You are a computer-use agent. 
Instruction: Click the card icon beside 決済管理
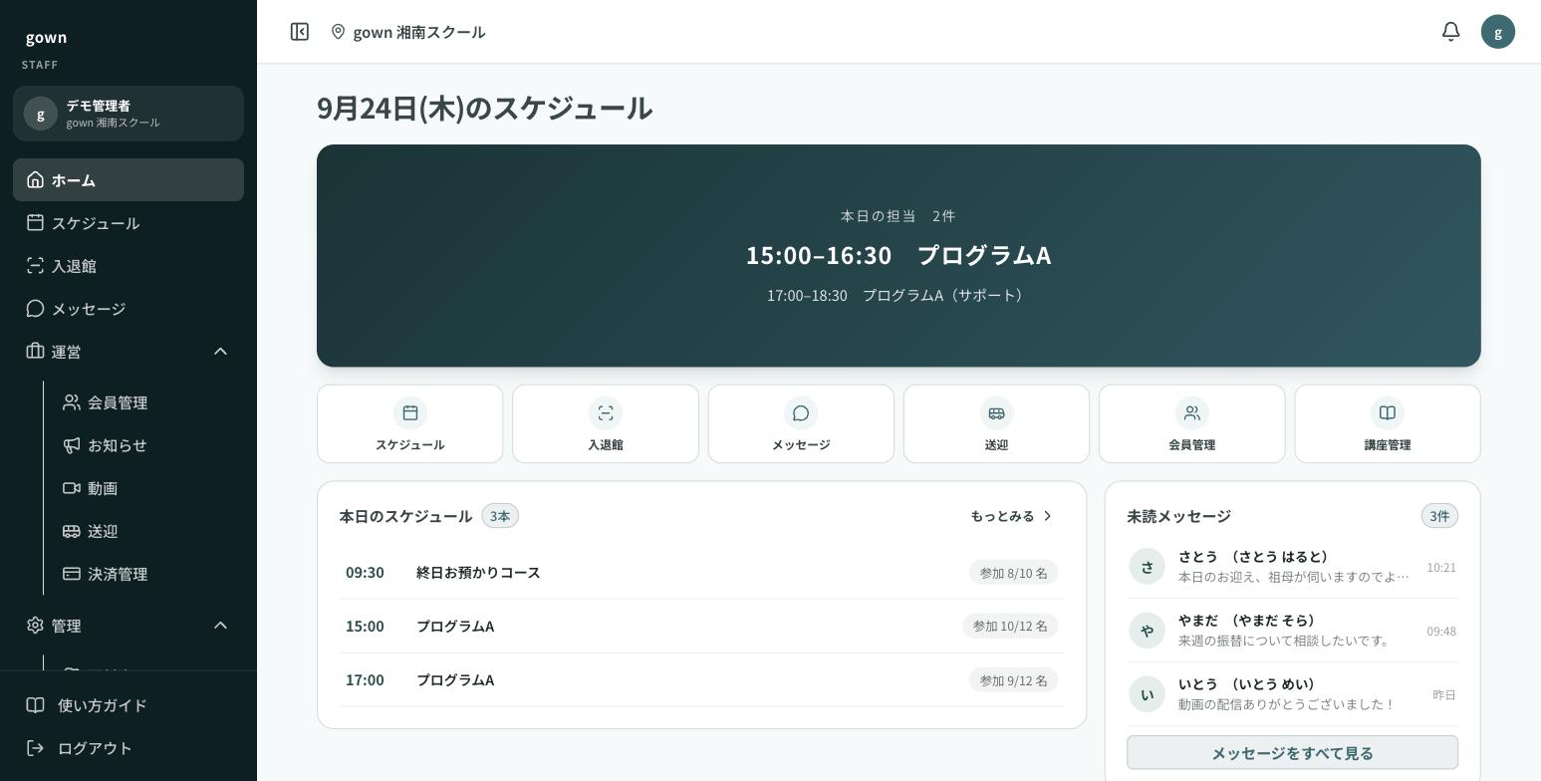click(x=72, y=574)
